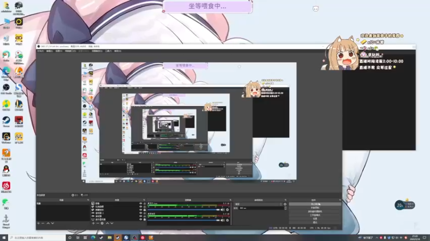The image size is (430, 241).
Task: Open the File menu in OBS
Action: pos(40,51)
